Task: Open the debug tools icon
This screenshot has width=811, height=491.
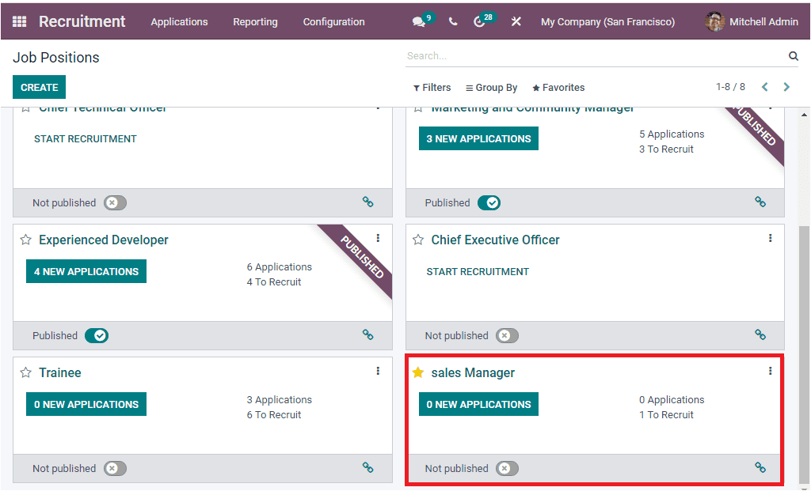Action: point(516,21)
